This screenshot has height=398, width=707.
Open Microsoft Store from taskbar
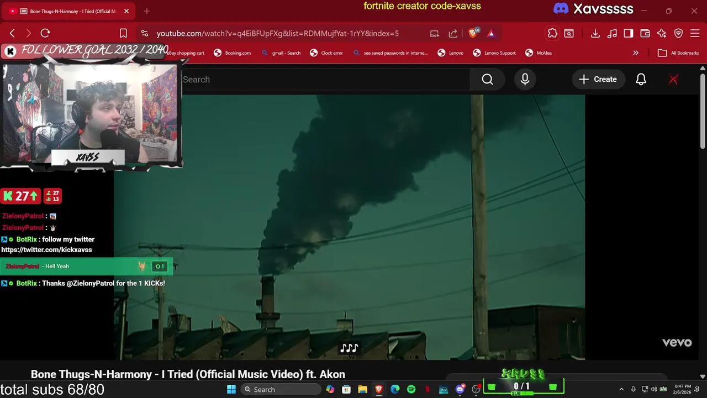point(346,389)
